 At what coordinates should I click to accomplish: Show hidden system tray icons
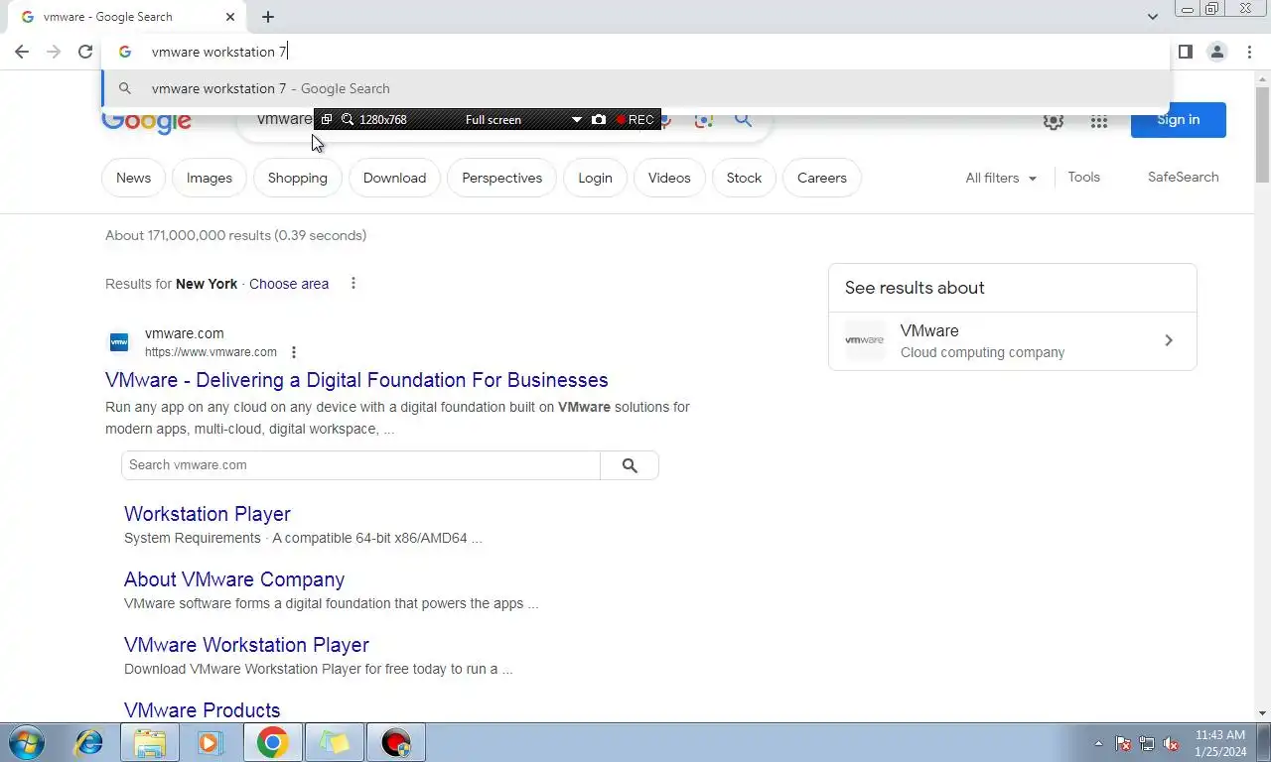click(1098, 743)
